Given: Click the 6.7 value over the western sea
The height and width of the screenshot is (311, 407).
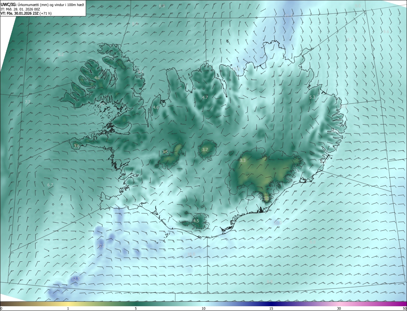Looking at the screenshot, I should tap(50, 185).
